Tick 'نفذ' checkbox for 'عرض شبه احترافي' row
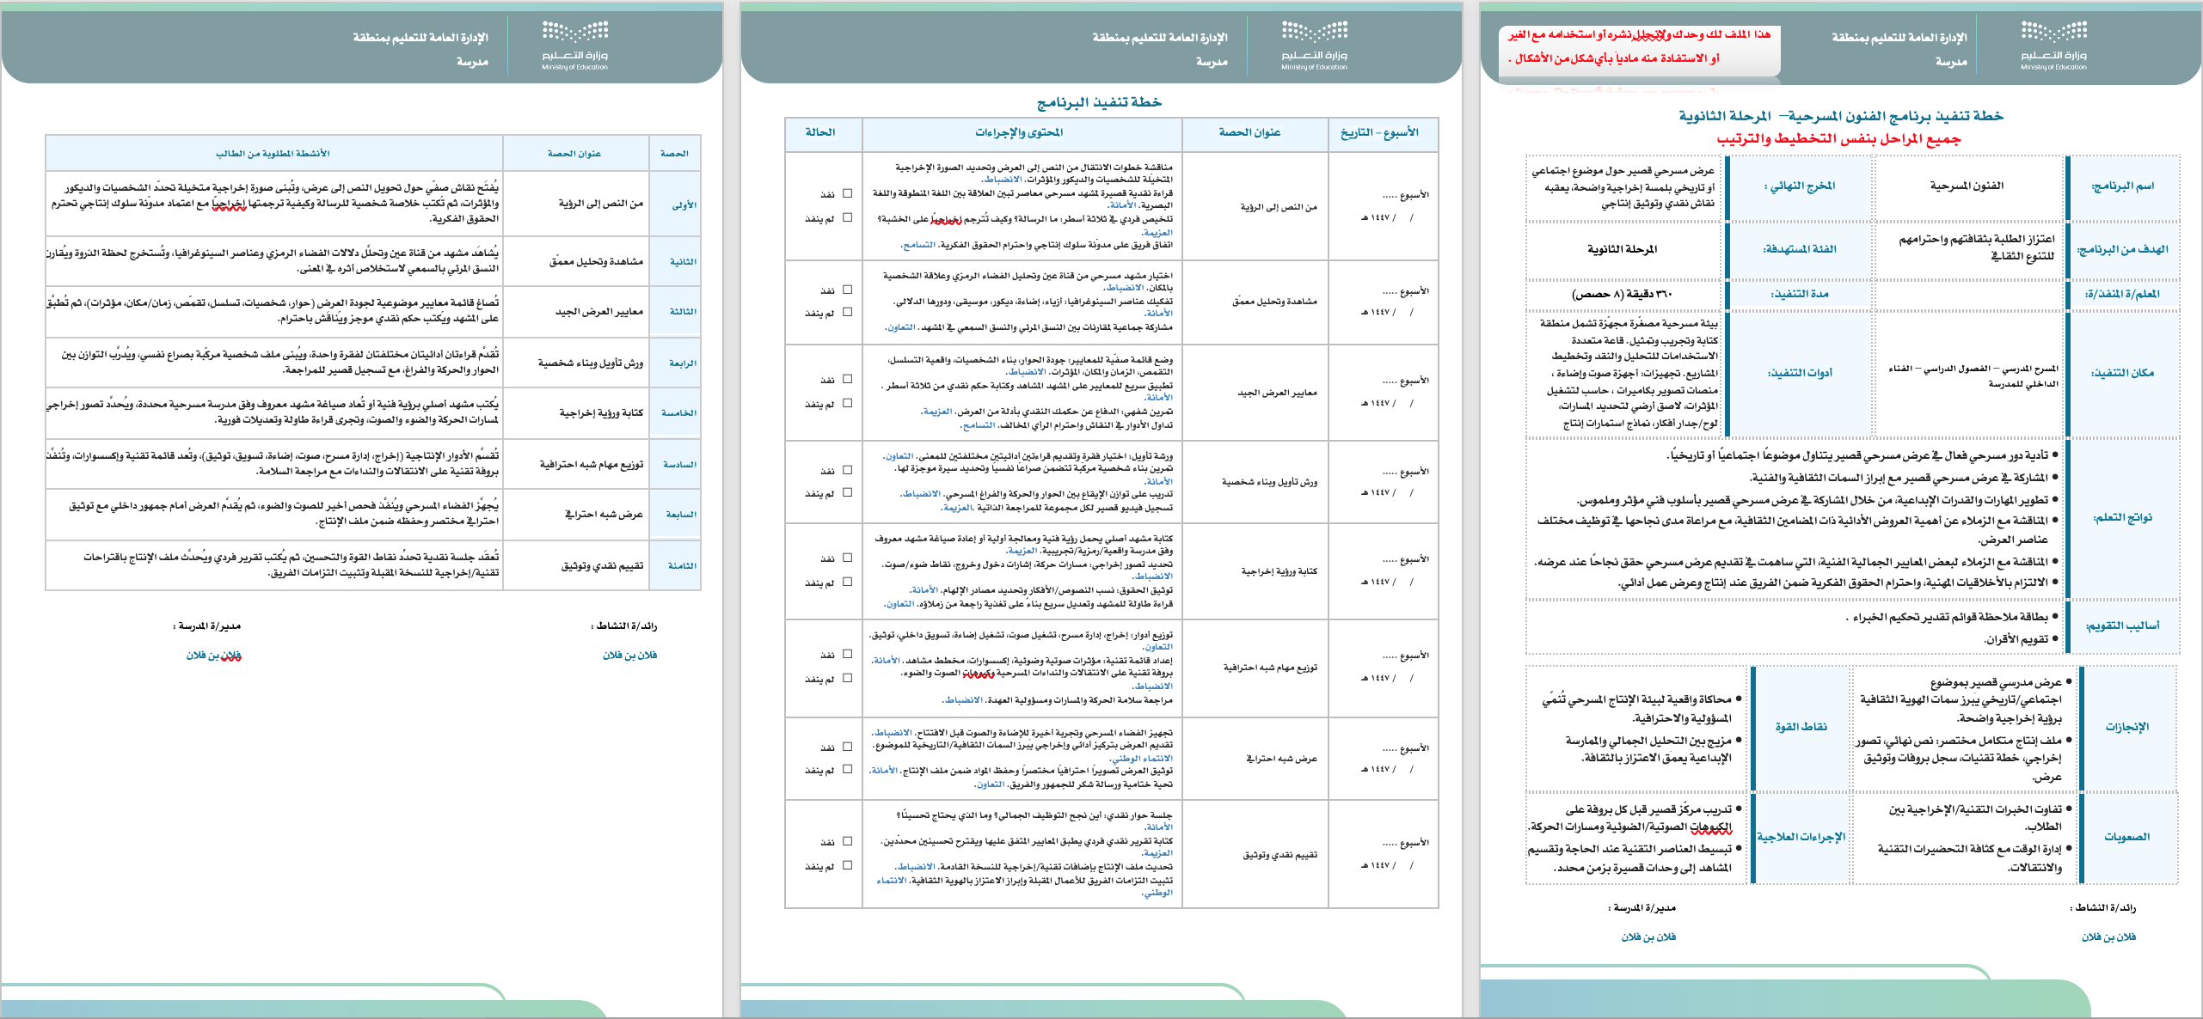Image resolution: width=2203 pixels, height=1019 pixels. click(847, 747)
